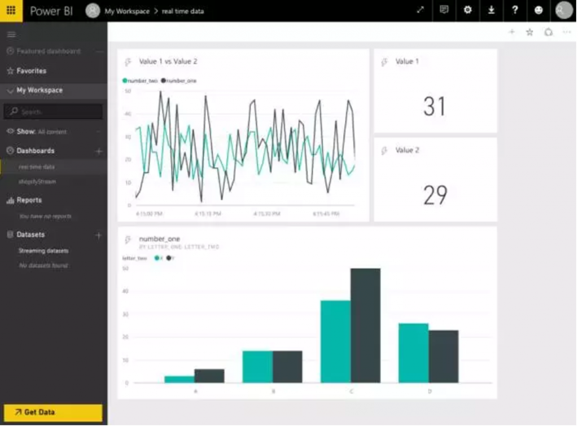
Task: Enter full screen mode using arrows icon
Action: coord(421,11)
